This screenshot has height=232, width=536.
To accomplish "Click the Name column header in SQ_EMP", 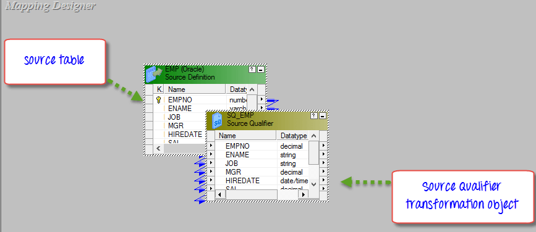I will pos(245,136).
